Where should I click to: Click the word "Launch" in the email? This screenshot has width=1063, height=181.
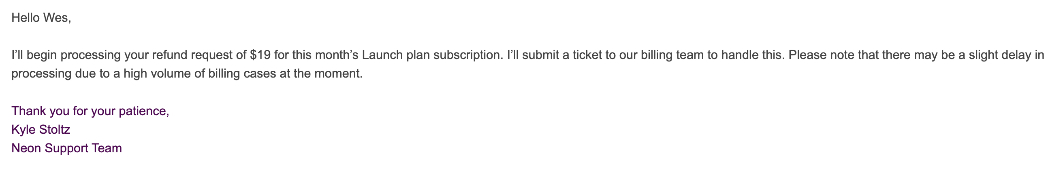[x=382, y=55]
